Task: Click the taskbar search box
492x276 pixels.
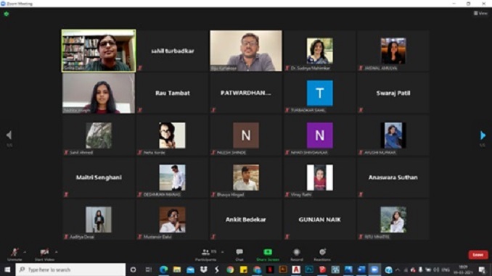Action: pyautogui.click(x=70, y=269)
